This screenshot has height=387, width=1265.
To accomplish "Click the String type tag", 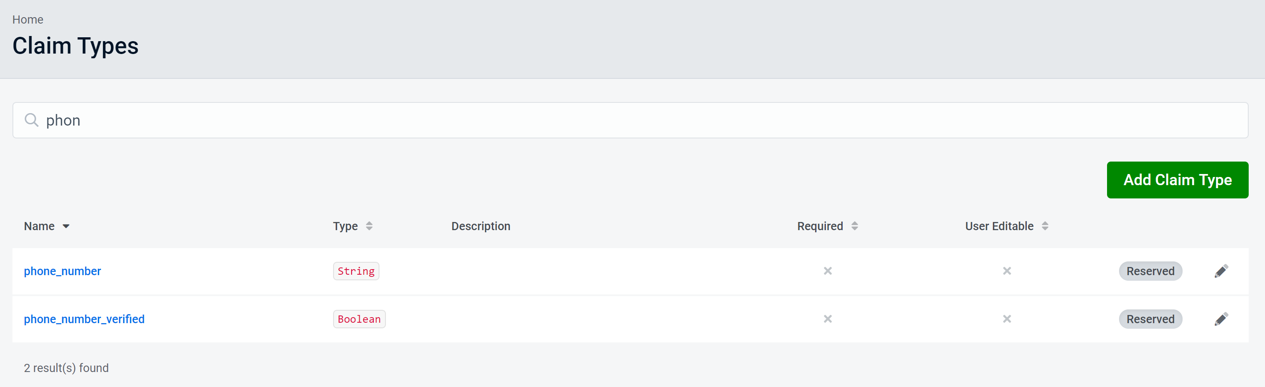I will point(355,271).
